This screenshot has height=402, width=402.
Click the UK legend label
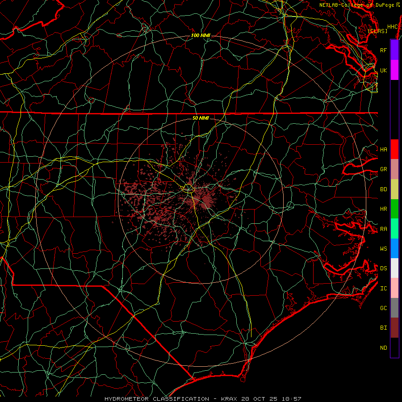(x=383, y=70)
